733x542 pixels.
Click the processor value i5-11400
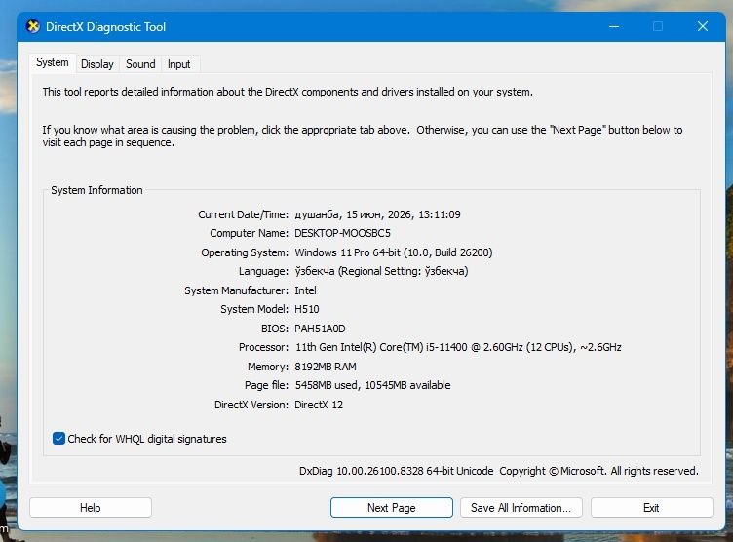(458, 347)
